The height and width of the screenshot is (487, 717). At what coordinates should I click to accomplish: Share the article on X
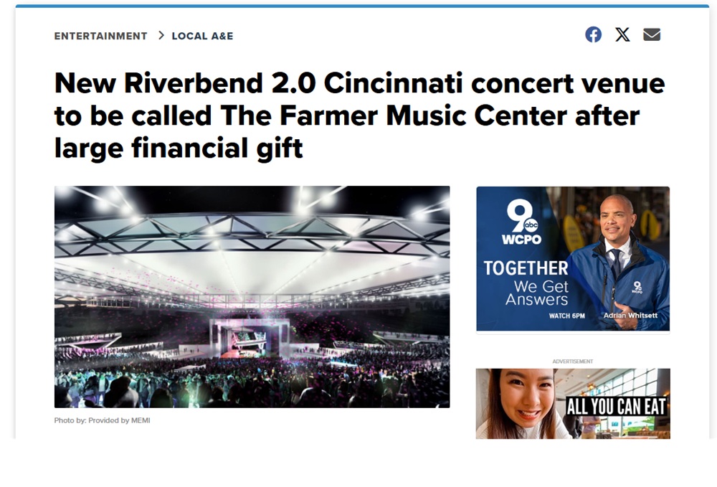coord(622,34)
